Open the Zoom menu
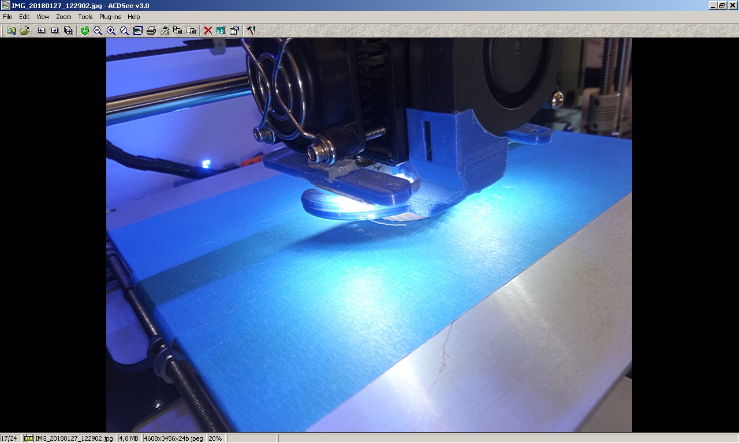Viewport: 739px width, 443px height. point(64,17)
